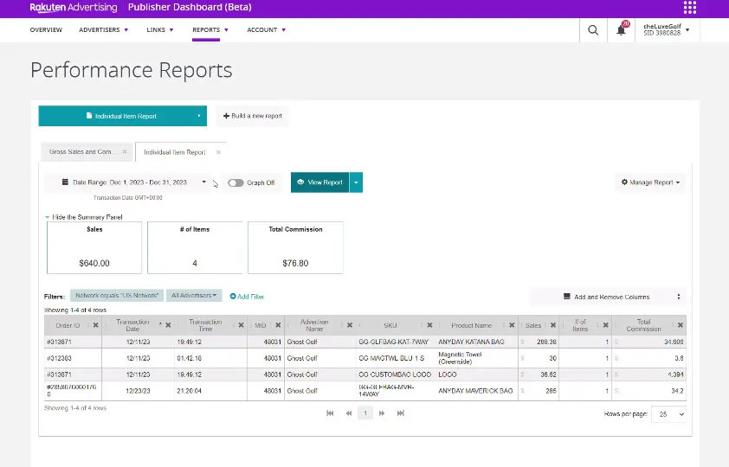Click the Total Commission $76.80 card

pyautogui.click(x=295, y=247)
